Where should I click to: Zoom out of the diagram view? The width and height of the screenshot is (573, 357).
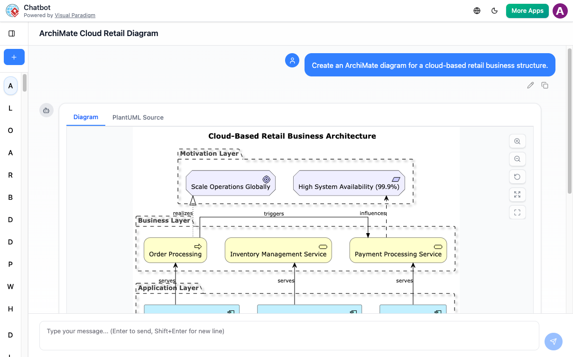(x=517, y=159)
